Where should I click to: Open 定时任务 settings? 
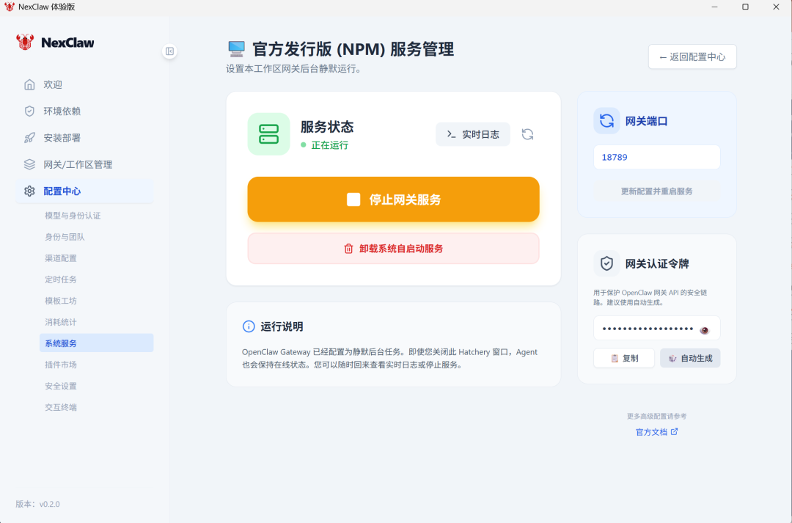pos(97,279)
